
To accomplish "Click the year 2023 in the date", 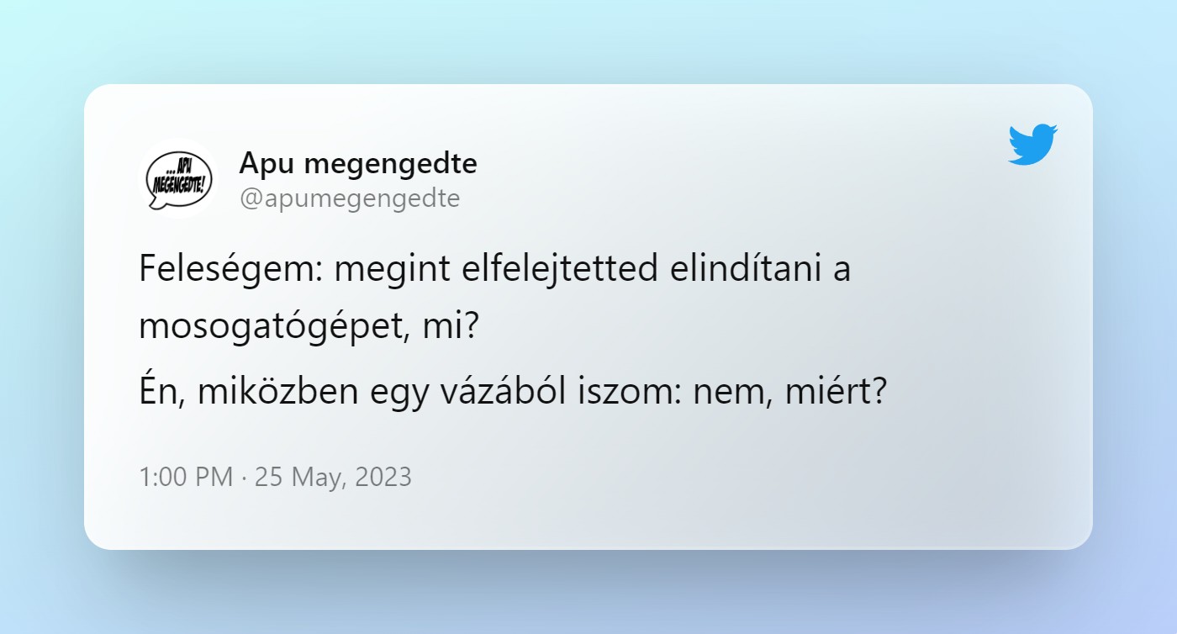I will (383, 478).
